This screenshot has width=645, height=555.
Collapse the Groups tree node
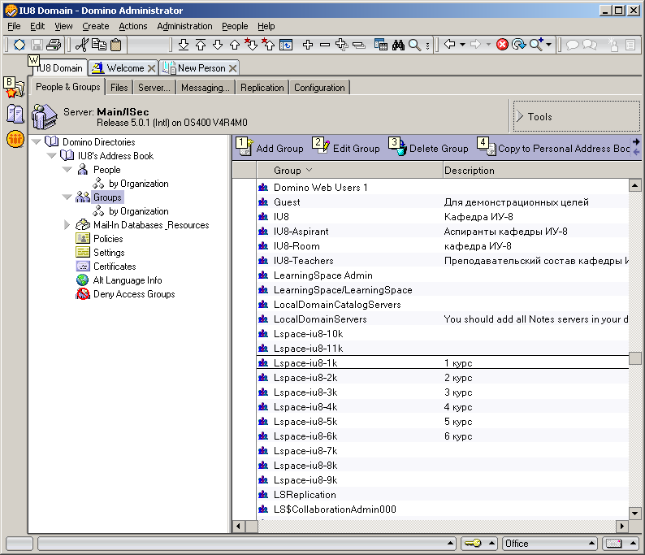(67, 197)
